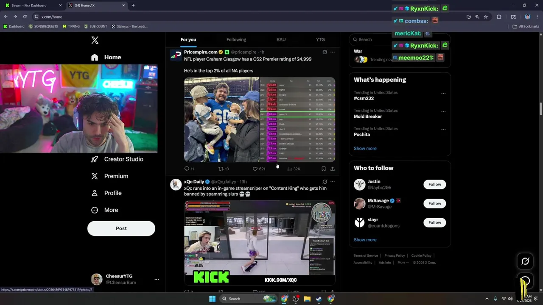Open Premium in the sidebar
The image size is (543, 305).
(x=109, y=176)
